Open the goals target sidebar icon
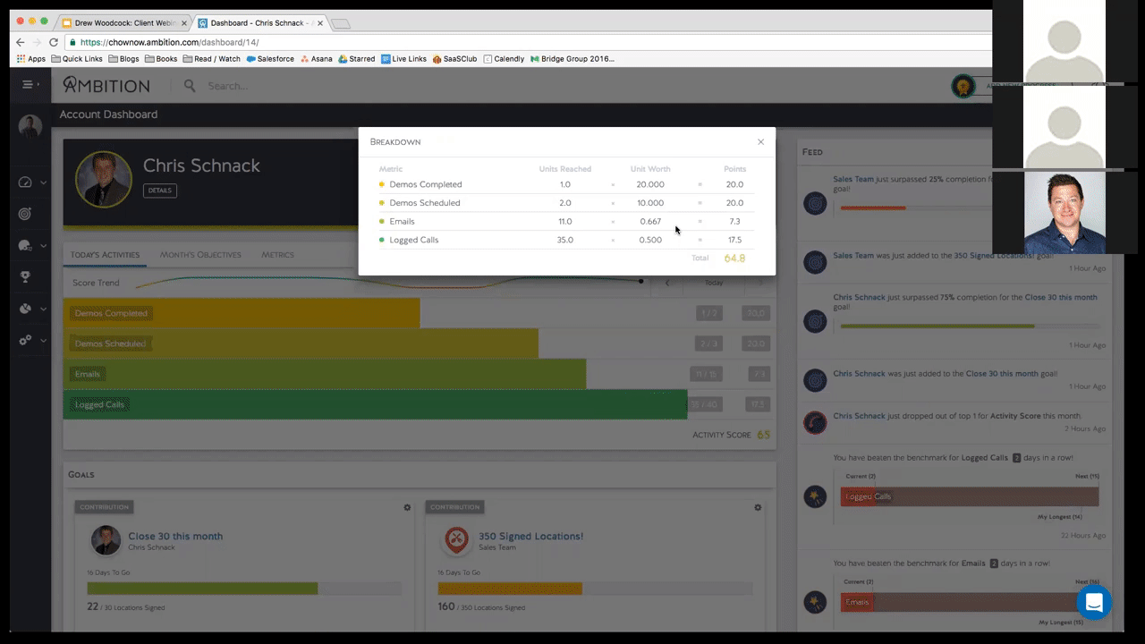Viewport: 1145px width, 644px height. 25,214
